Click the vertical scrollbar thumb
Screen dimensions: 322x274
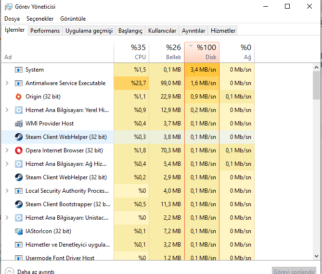click(316, 85)
